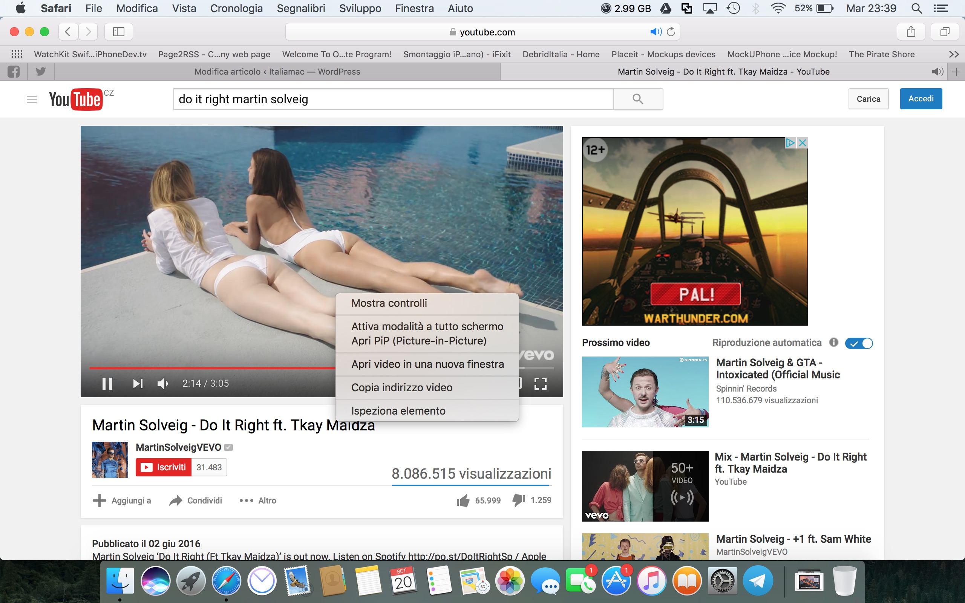965x603 pixels.
Task: Mute tab via YouTube tab speaker icon
Action: point(937,72)
